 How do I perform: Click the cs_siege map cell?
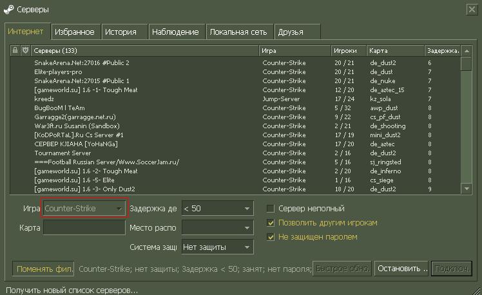(x=381, y=180)
